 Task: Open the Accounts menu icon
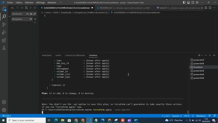point(4,102)
